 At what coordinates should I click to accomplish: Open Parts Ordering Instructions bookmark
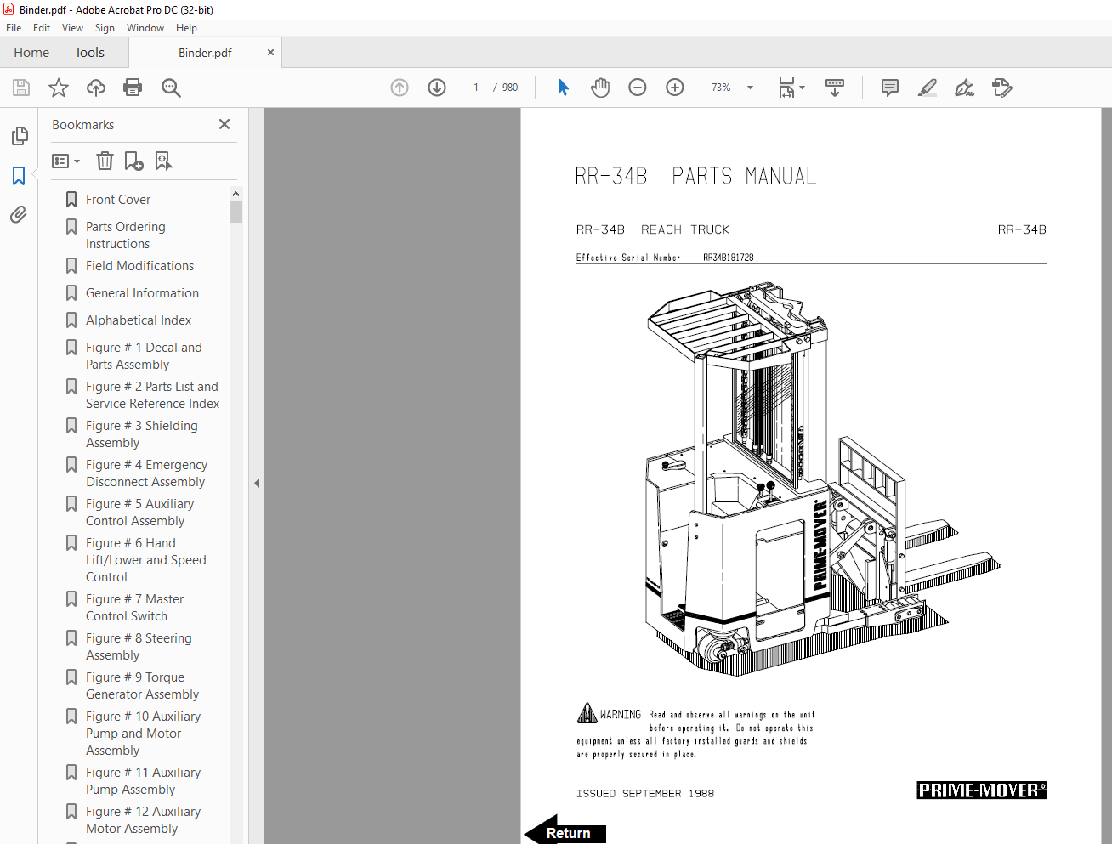tap(125, 235)
